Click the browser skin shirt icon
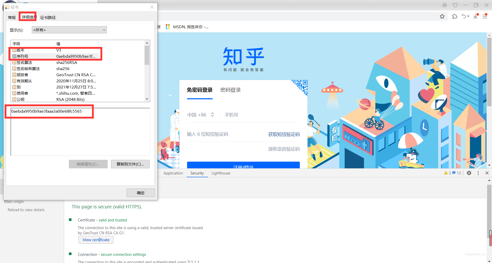The width and height of the screenshot is (492, 263). click(x=455, y=5)
